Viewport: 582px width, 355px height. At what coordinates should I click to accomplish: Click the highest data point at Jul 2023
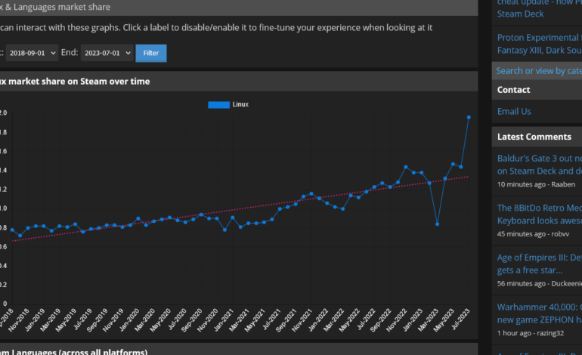pos(469,117)
